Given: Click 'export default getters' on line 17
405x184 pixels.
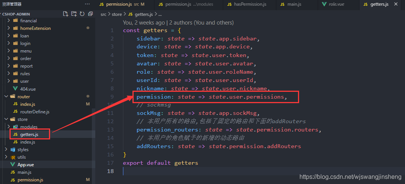Looking at the screenshot, I should coord(161,163).
